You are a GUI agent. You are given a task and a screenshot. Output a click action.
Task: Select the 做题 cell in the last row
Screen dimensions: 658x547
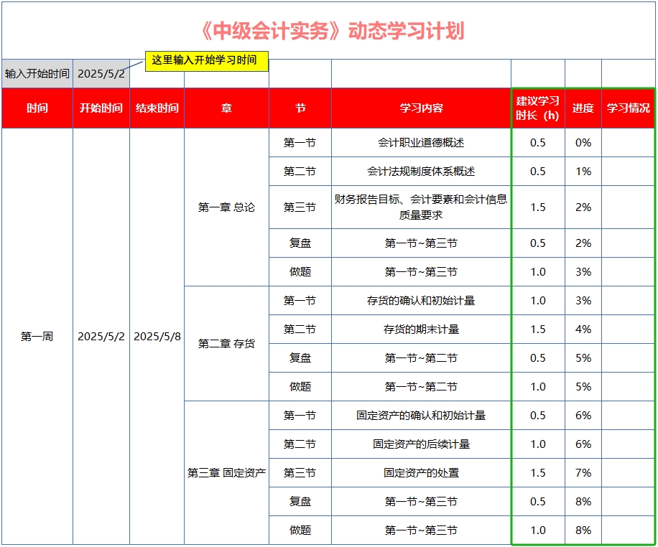[x=300, y=530]
